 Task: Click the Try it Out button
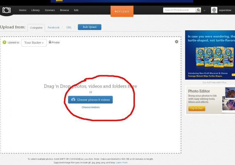(197, 108)
